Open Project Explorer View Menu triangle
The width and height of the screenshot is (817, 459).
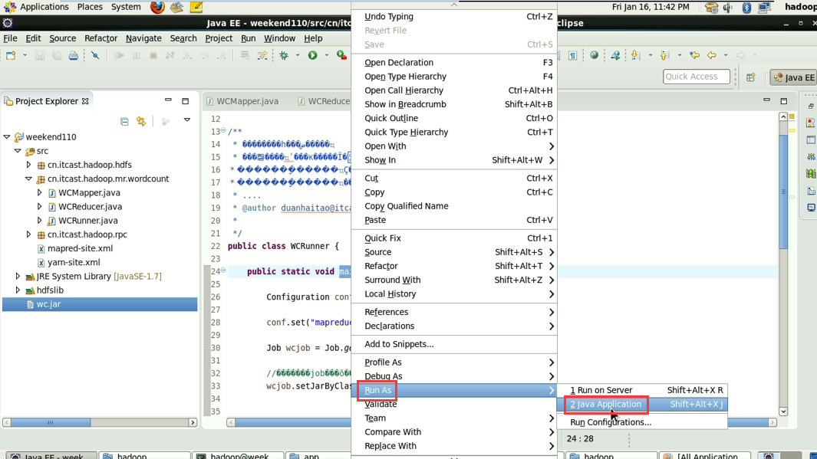187,120
